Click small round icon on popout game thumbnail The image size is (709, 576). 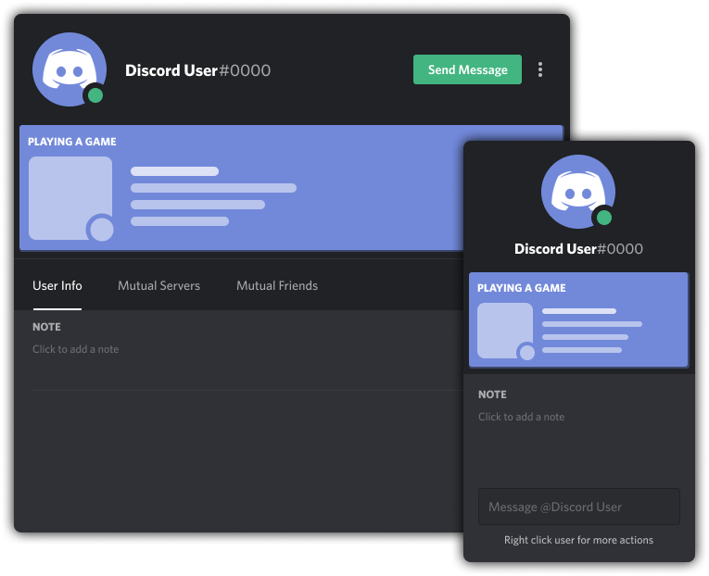click(x=526, y=353)
